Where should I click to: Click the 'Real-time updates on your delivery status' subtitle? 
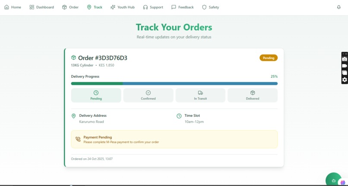[174, 37]
